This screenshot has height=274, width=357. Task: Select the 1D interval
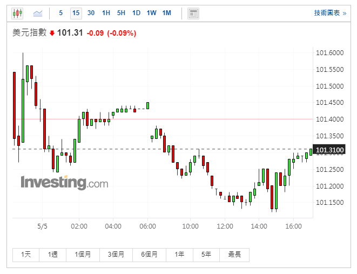tap(137, 13)
